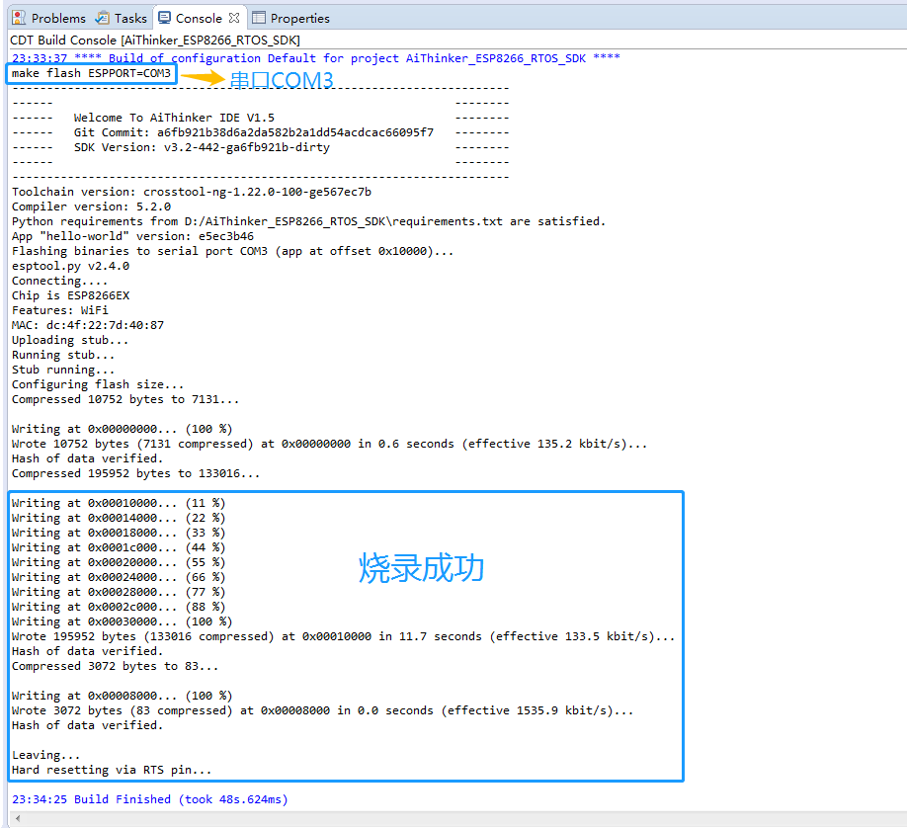Click the 'Leaving...' line
Screen dimensions: 907x828
45,755
